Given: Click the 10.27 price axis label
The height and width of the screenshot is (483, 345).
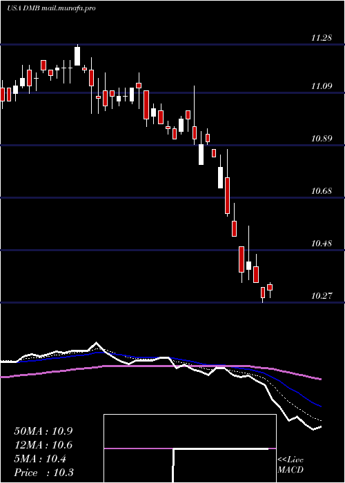Looking at the screenshot, I should tap(322, 296).
